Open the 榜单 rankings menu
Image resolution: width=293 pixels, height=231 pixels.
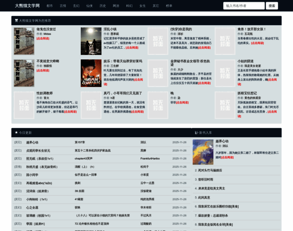tap(169, 6)
